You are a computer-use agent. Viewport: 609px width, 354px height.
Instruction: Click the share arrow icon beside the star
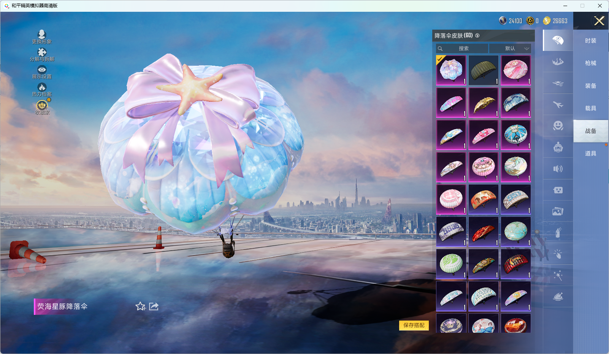click(x=154, y=306)
